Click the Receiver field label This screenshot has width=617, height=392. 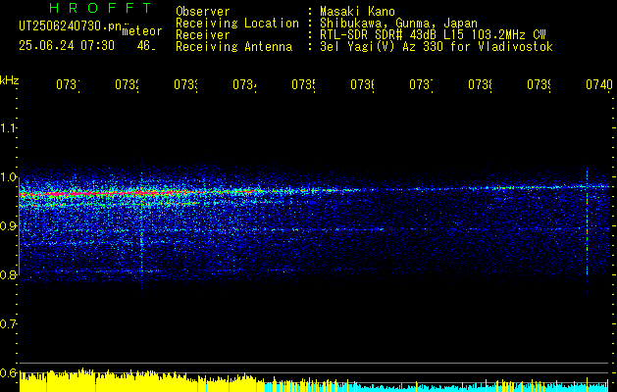[203, 35]
